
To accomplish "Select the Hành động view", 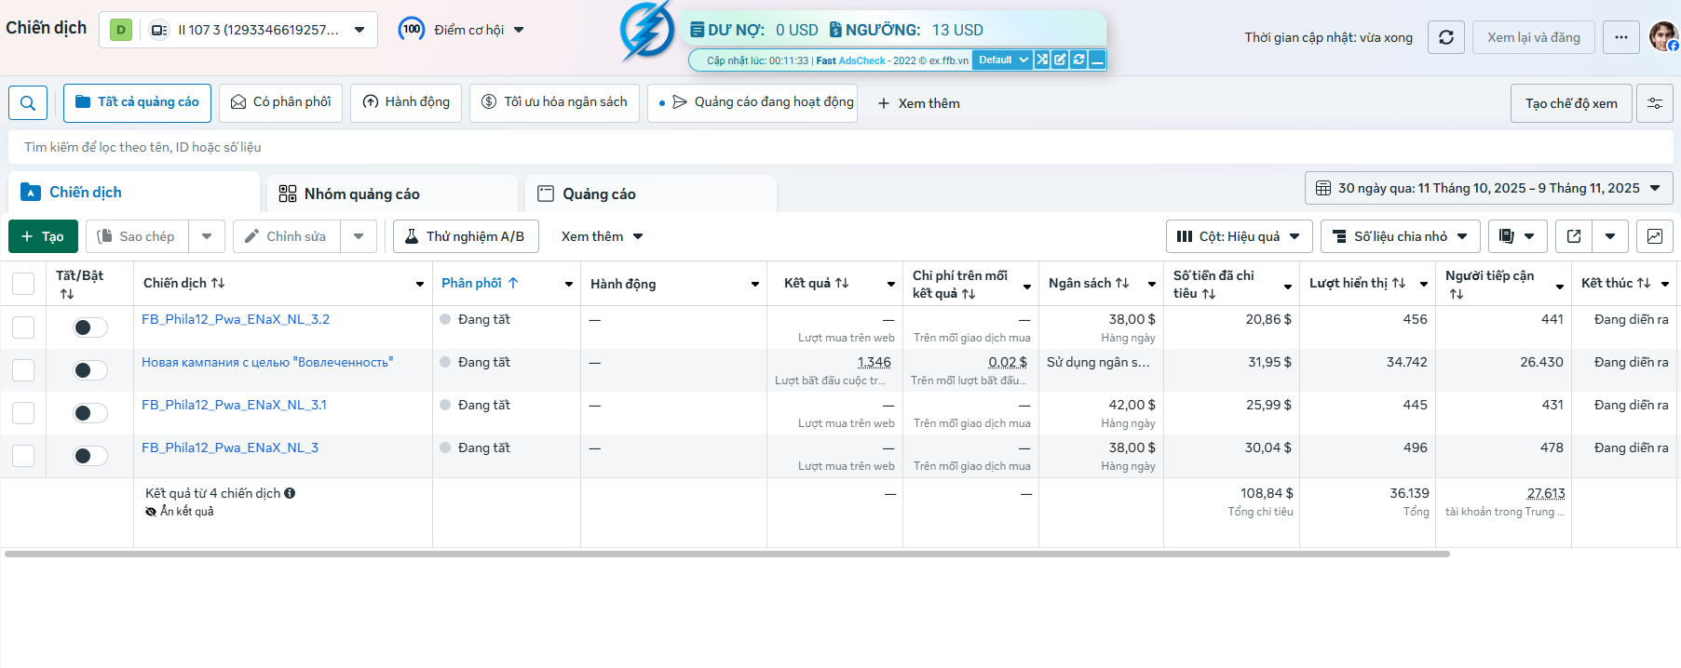I will tap(406, 102).
